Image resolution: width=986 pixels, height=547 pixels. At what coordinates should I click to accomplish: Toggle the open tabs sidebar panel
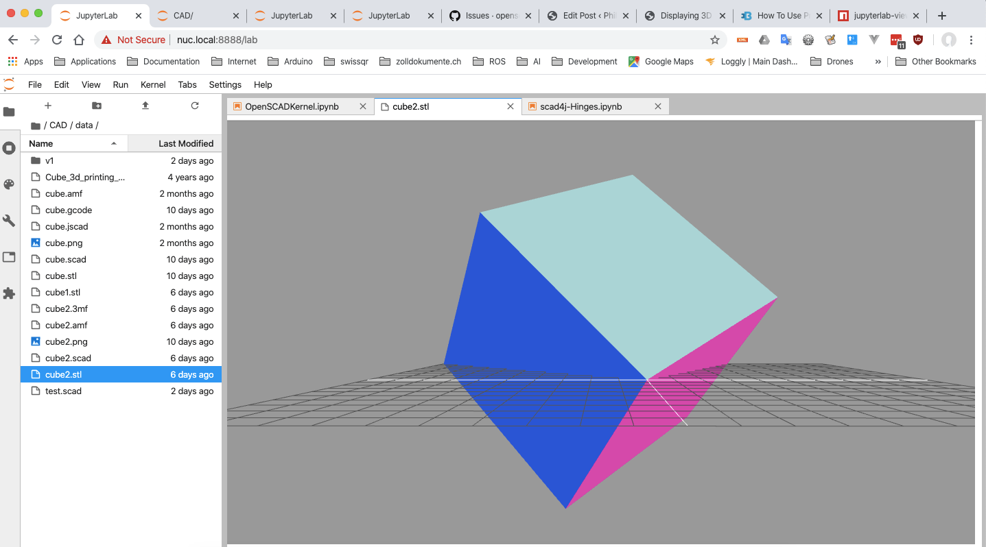pyautogui.click(x=10, y=256)
